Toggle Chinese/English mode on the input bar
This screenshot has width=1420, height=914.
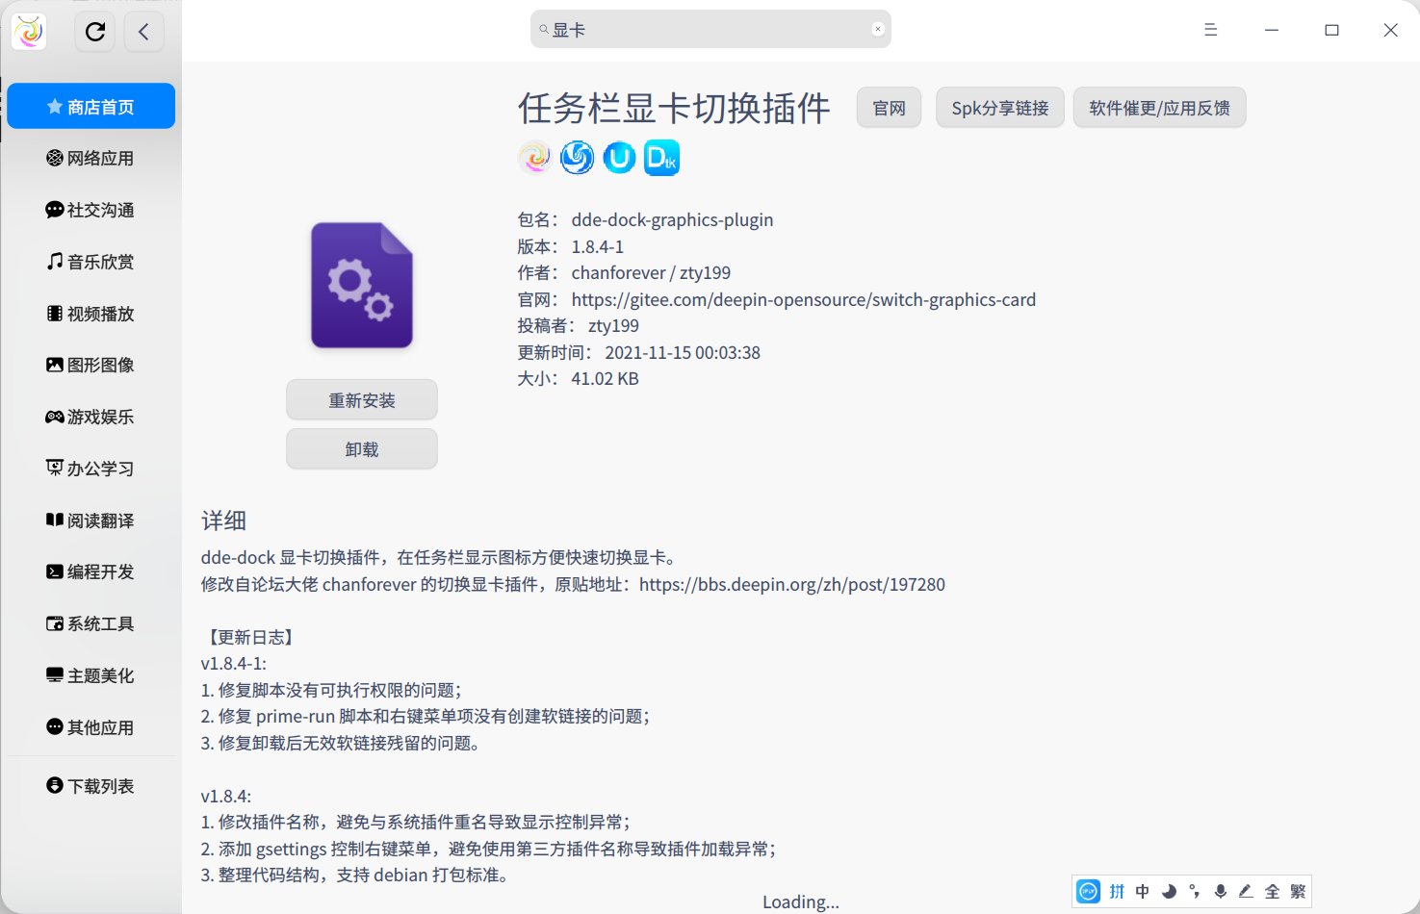tap(1142, 892)
